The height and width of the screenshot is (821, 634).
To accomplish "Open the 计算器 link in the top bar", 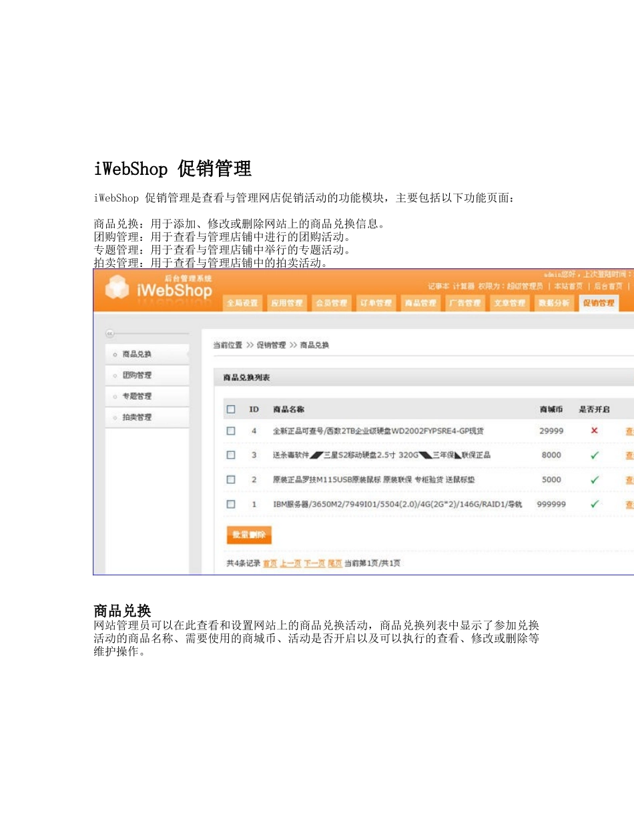I will tap(464, 286).
